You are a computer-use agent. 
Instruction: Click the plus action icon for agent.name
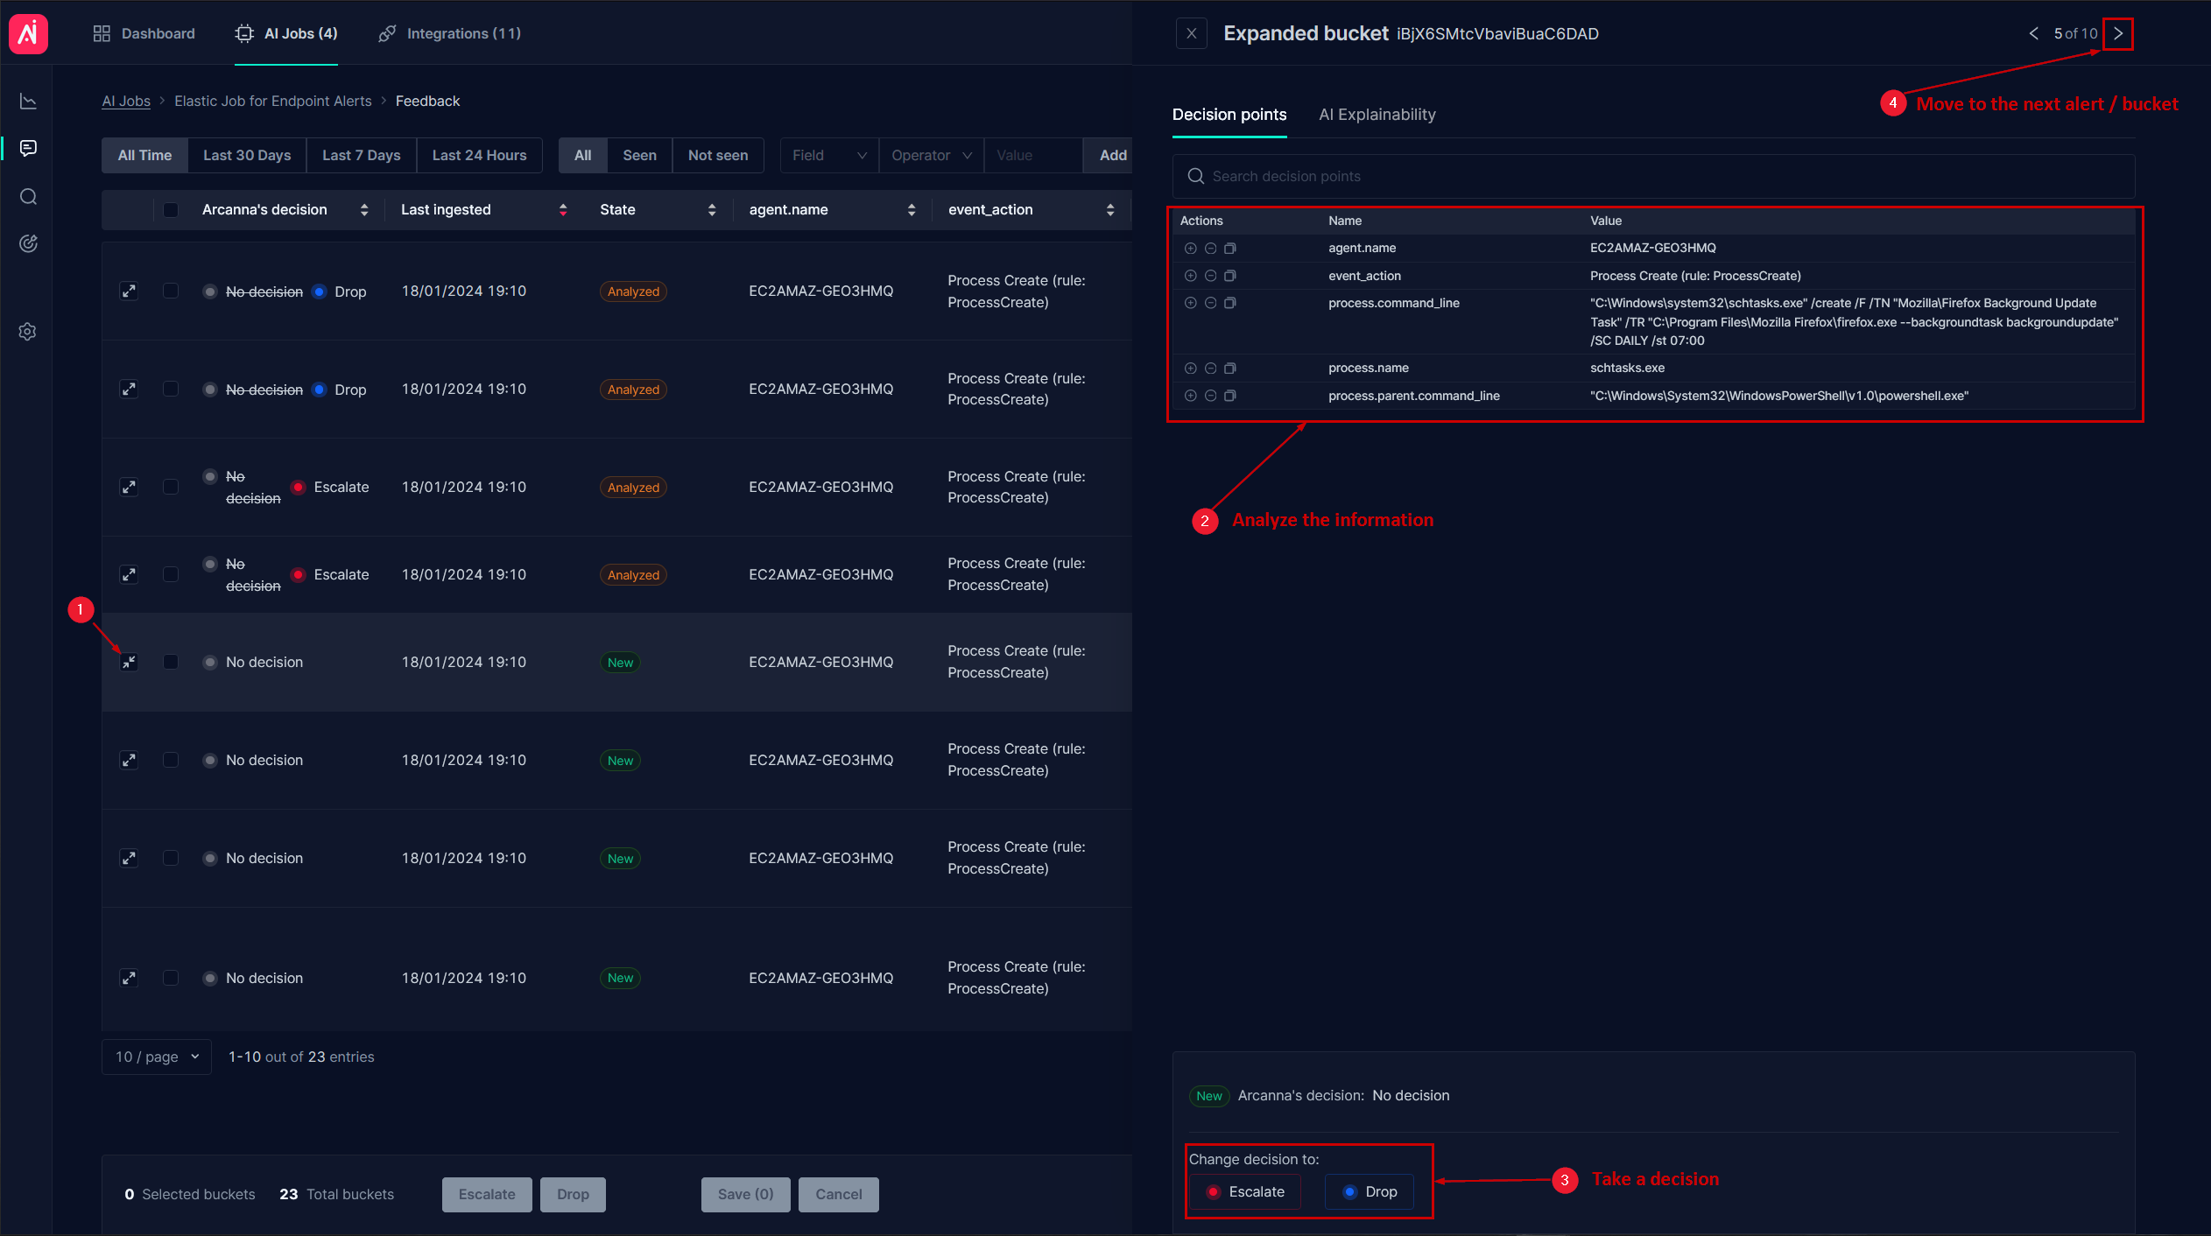click(1191, 249)
